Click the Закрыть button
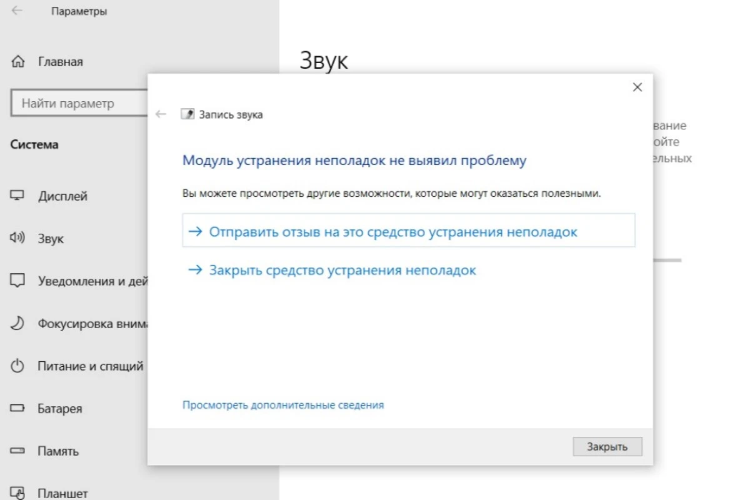The height and width of the screenshot is (500, 750). (607, 447)
